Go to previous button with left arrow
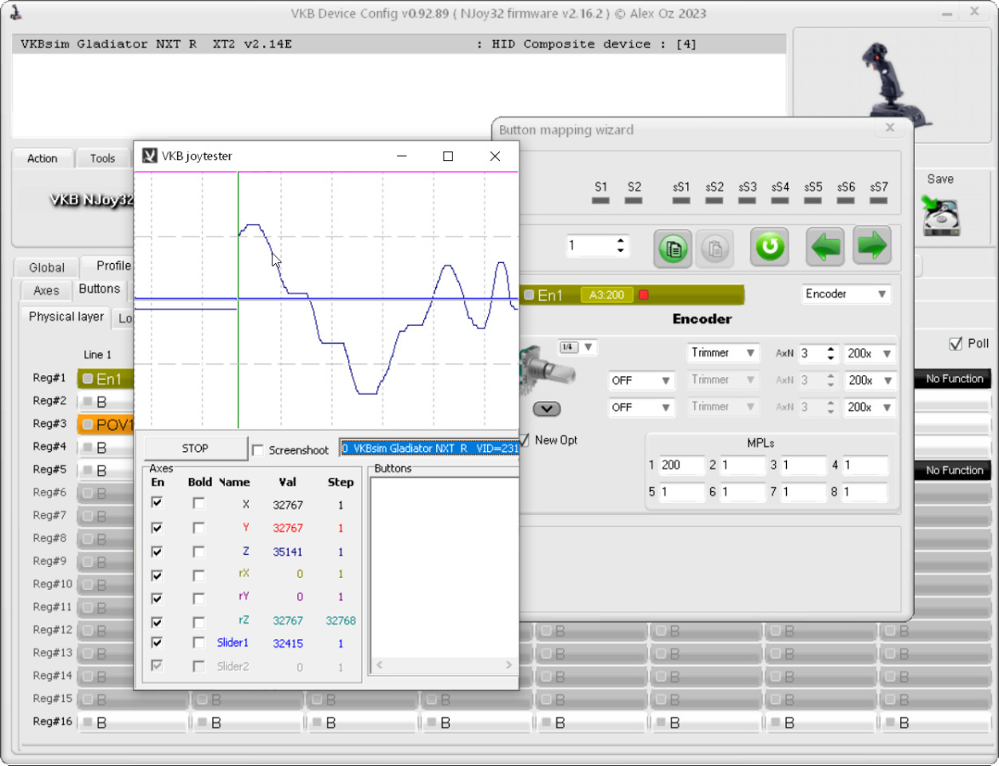 (824, 247)
